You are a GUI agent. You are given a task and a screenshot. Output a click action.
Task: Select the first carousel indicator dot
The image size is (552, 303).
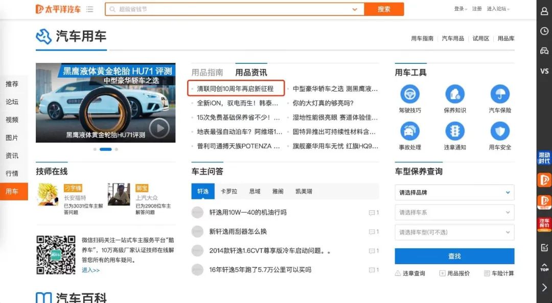tap(95, 149)
